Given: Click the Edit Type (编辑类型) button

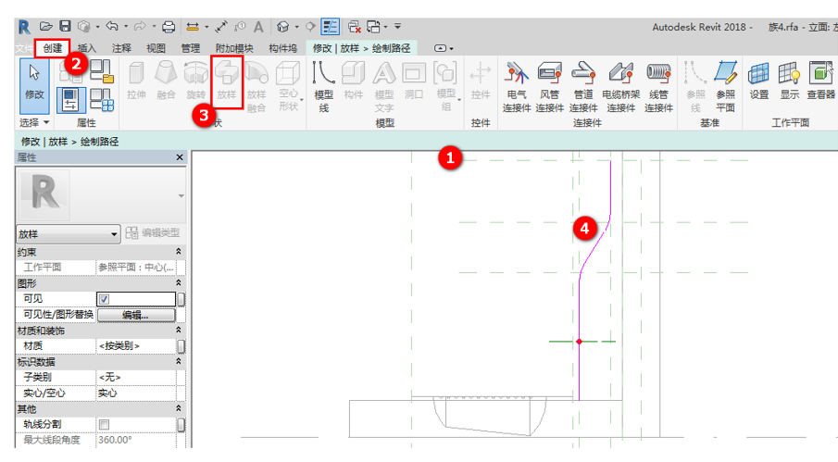Looking at the screenshot, I should 154,233.
